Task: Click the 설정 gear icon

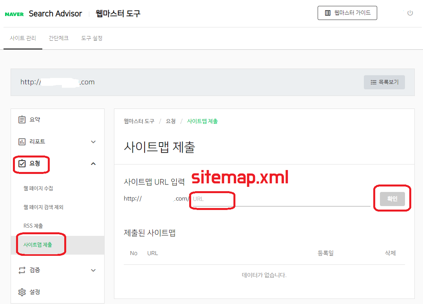Action: [22, 292]
